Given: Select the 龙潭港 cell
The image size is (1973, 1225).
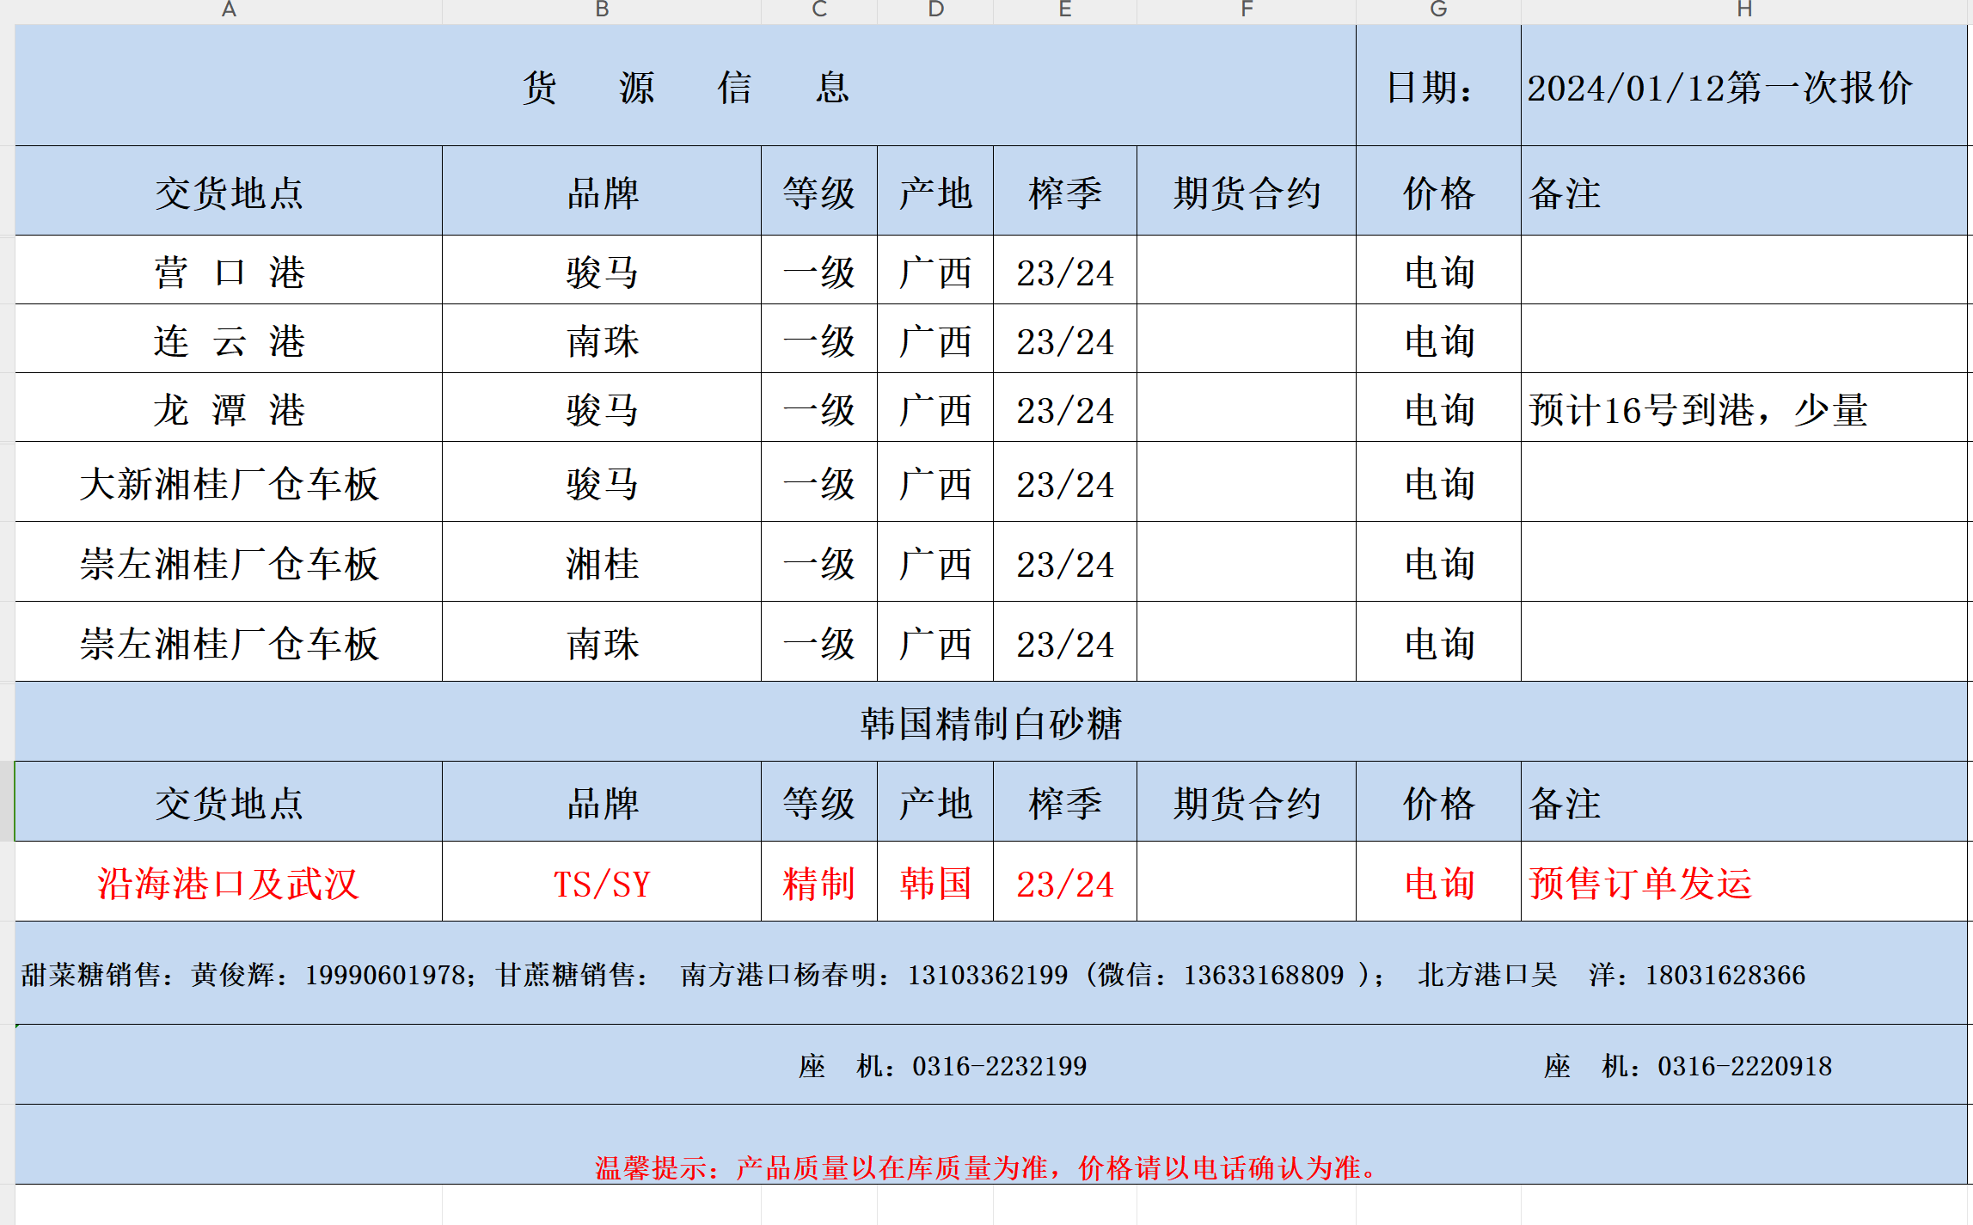Looking at the screenshot, I should pyautogui.click(x=229, y=410).
